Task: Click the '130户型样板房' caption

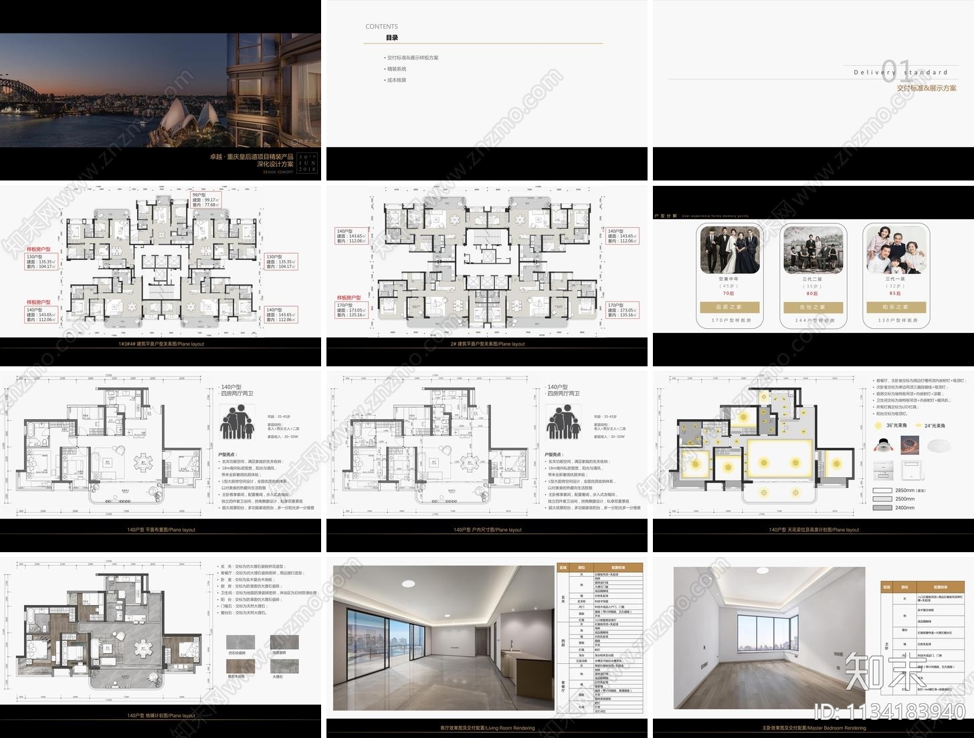Action: click(897, 321)
